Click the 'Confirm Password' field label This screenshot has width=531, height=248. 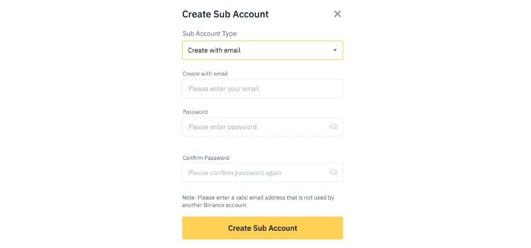pyautogui.click(x=206, y=158)
